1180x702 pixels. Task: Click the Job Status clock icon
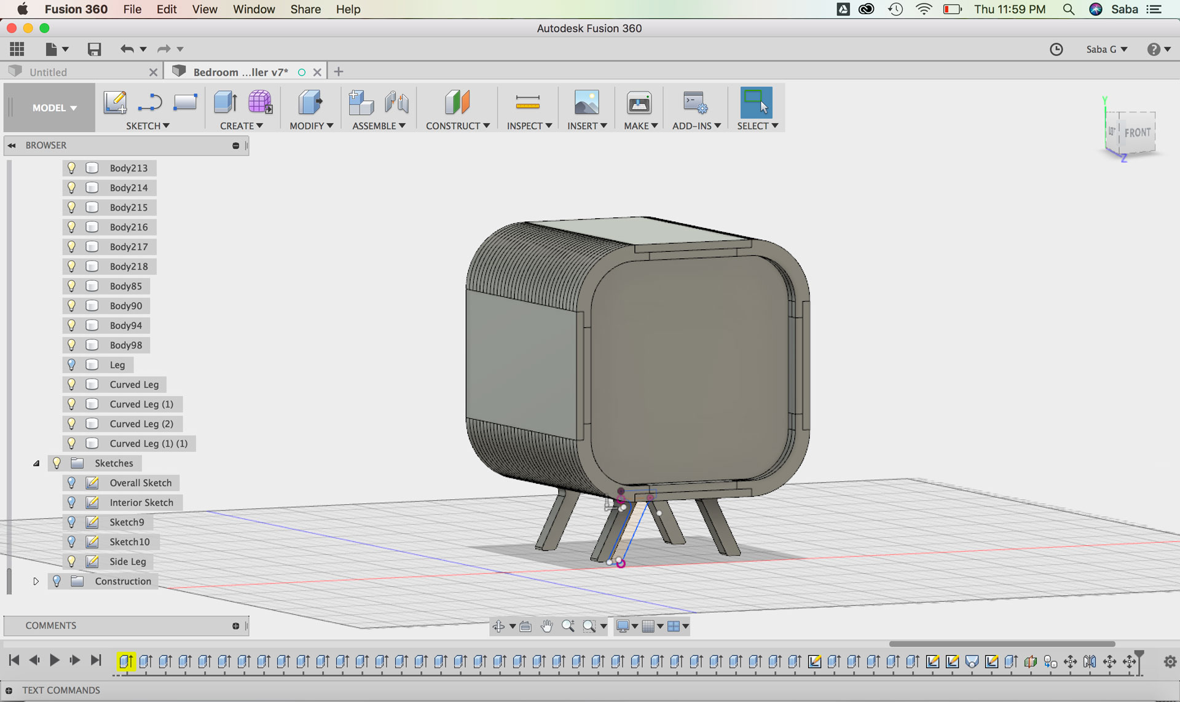click(1056, 49)
